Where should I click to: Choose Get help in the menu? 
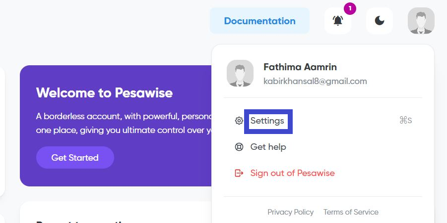(x=268, y=147)
